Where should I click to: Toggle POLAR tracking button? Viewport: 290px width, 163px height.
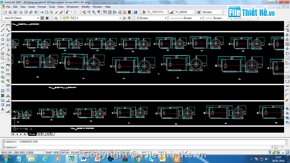[75, 153]
